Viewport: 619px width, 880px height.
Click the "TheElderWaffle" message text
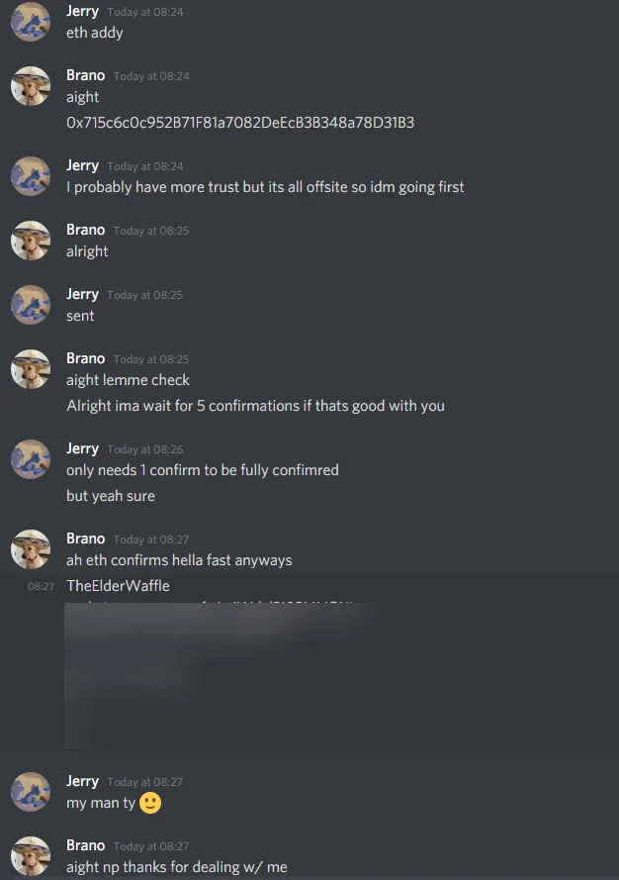pos(118,585)
